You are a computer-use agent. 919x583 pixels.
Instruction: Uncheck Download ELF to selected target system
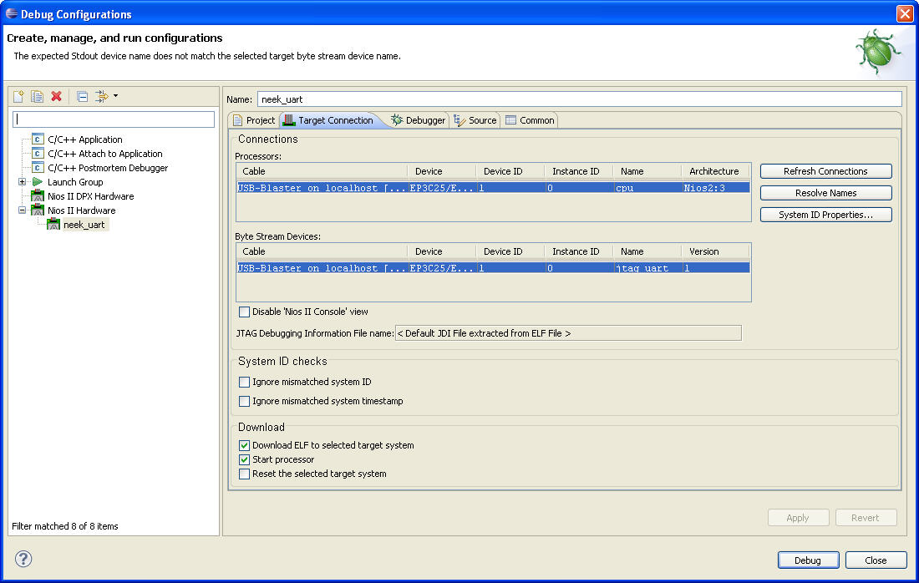pos(244,446)
